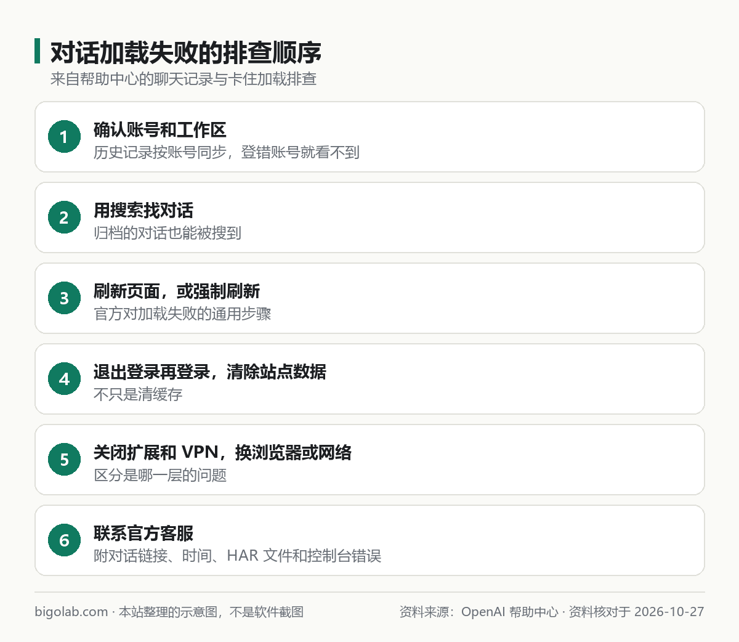Image resolution: width=739 pixels, height=642 pixels.
Task: Click the text 历史记录按账号同步，登错账号就看不到
Action: tap(227, 152)
